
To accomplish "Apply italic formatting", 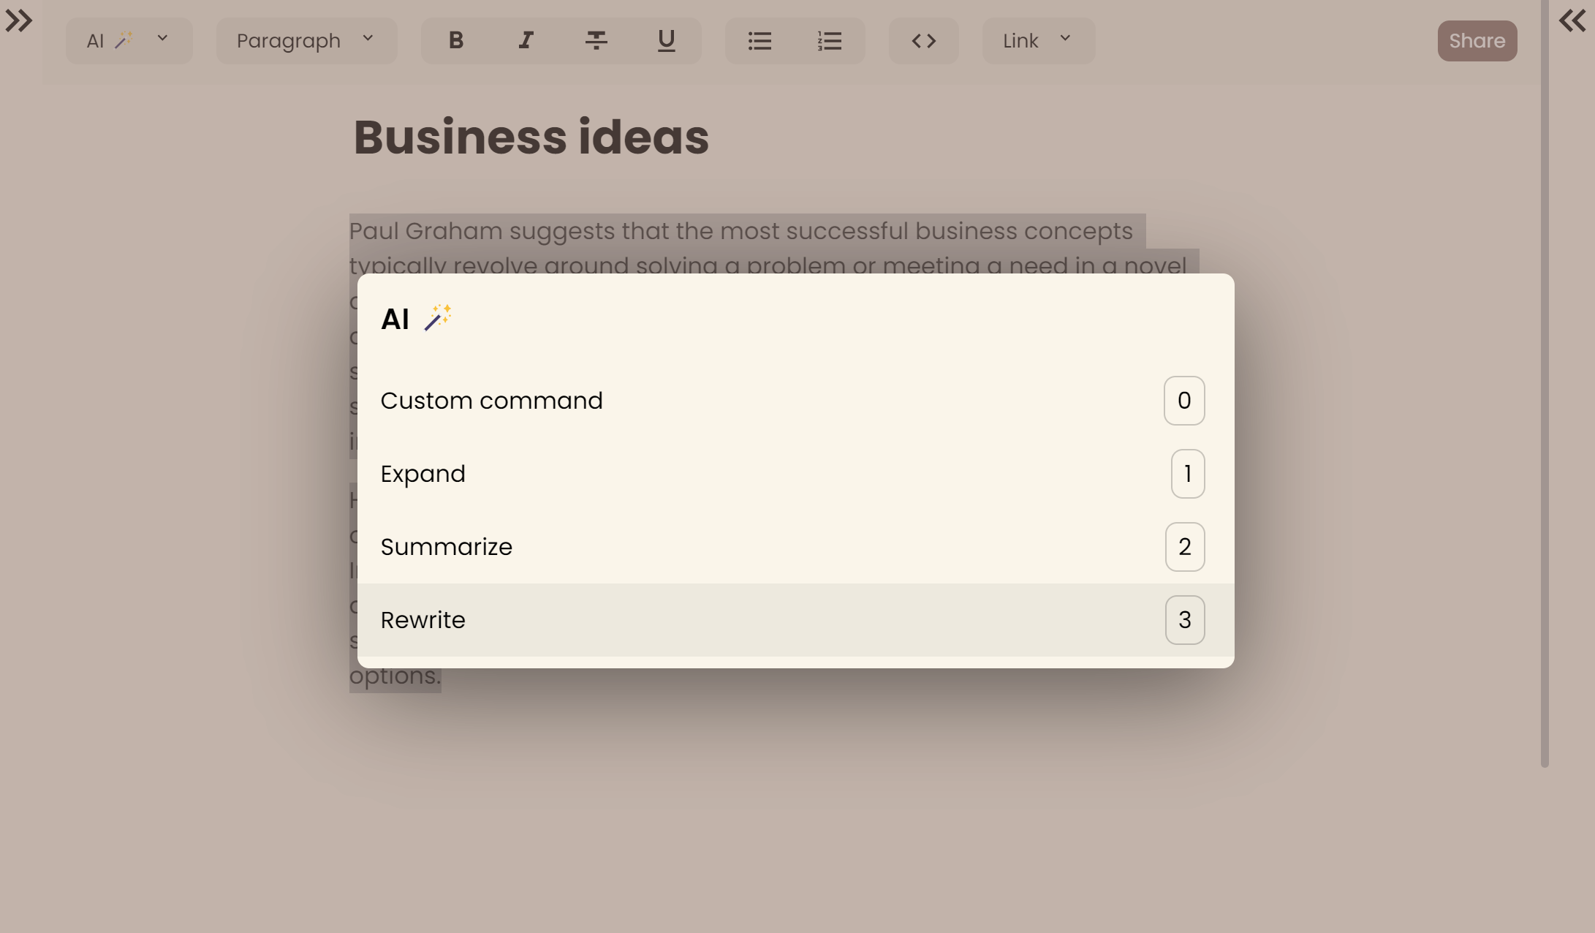I will coord(526,41).
